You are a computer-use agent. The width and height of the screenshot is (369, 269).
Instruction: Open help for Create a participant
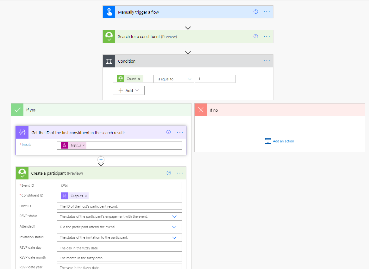tap(169, 173)
